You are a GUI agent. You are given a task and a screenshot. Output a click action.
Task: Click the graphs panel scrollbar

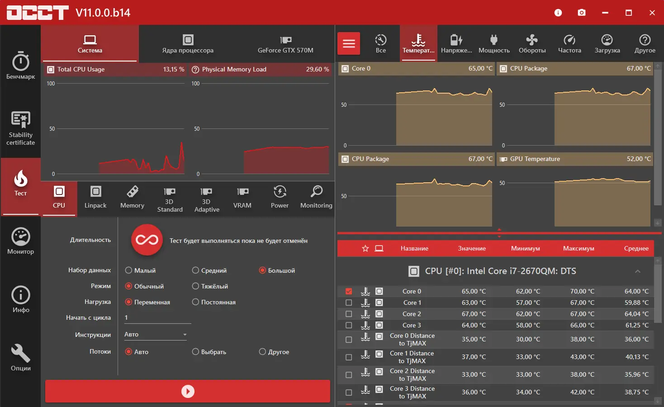click(x=658, y=137)
